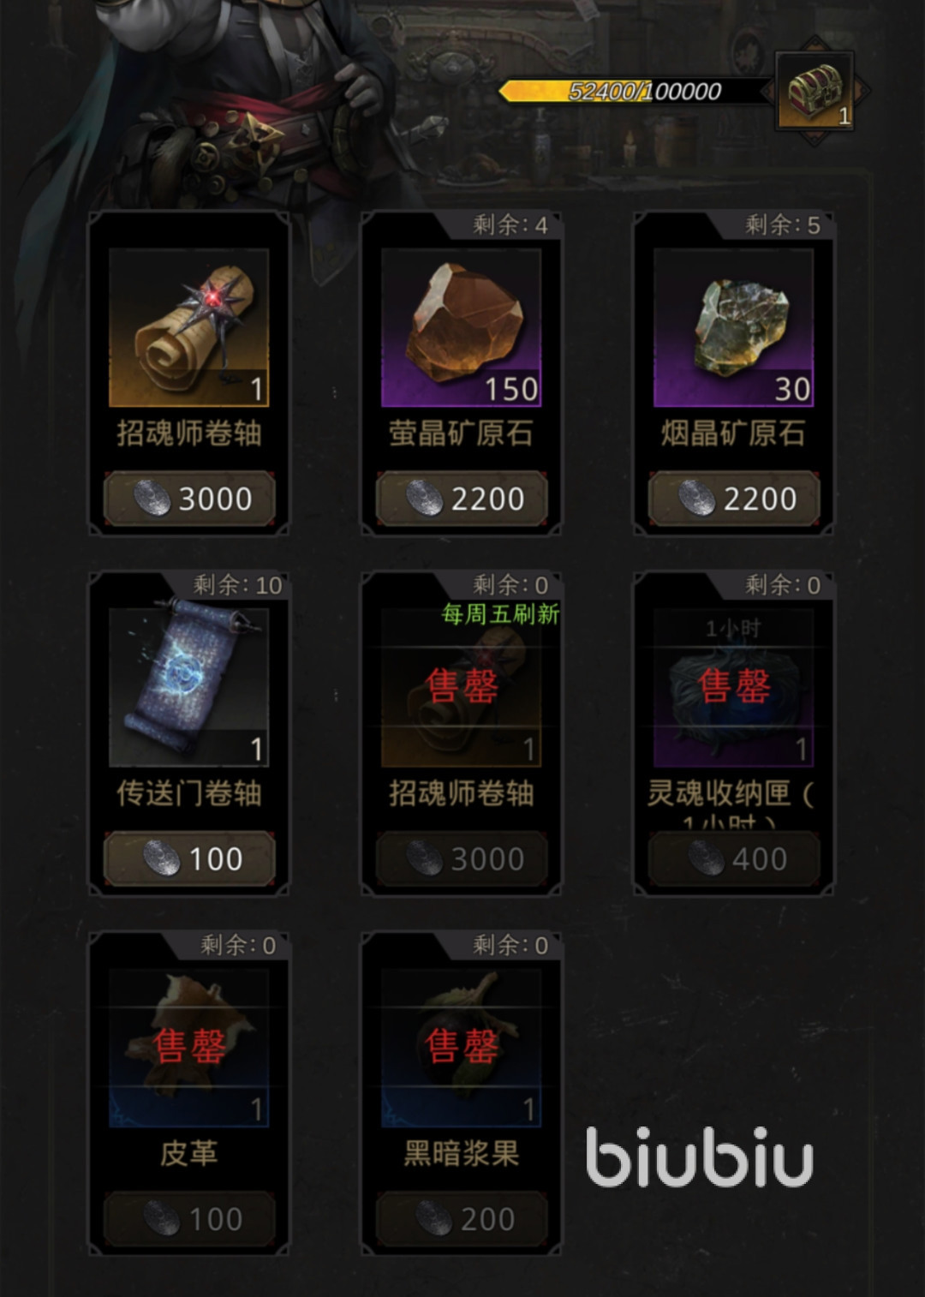
Task: Buy 传送门卷轴 for 100 coins
Action: click(x=189, y=858)
